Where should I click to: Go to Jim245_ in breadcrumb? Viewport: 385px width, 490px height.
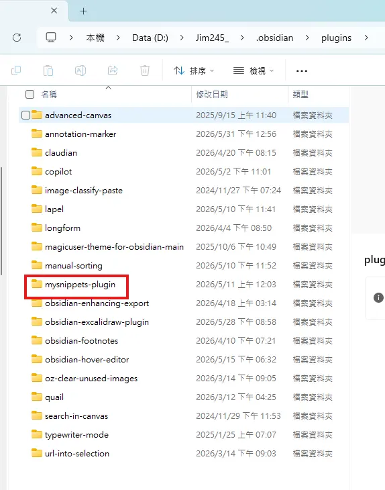click(212, 38)
